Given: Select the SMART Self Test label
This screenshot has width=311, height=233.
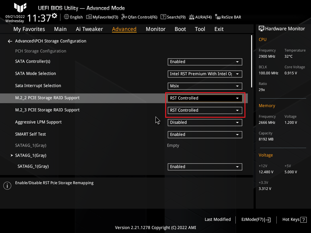Looking at the screenshot, I should pyautogui.click(x=30, y=134).
